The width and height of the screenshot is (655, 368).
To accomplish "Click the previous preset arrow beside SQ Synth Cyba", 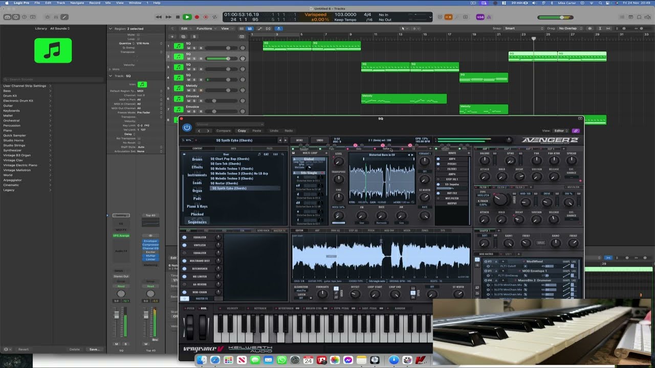I will (x=279, y=140).
